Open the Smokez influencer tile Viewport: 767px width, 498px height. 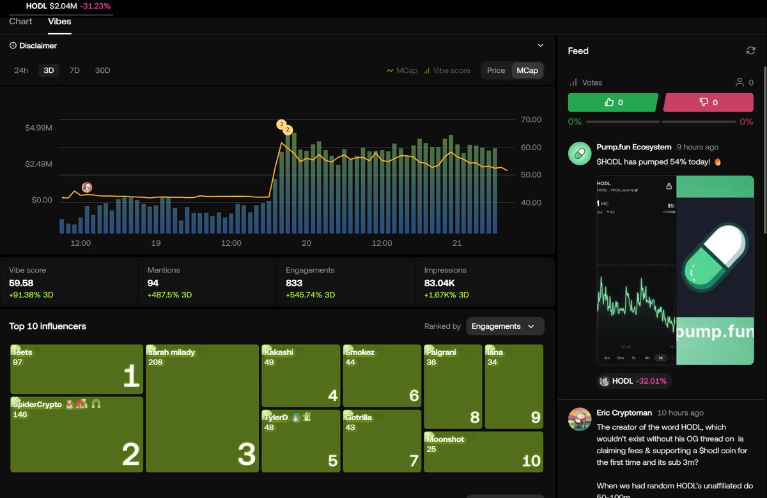pos(382,375)
